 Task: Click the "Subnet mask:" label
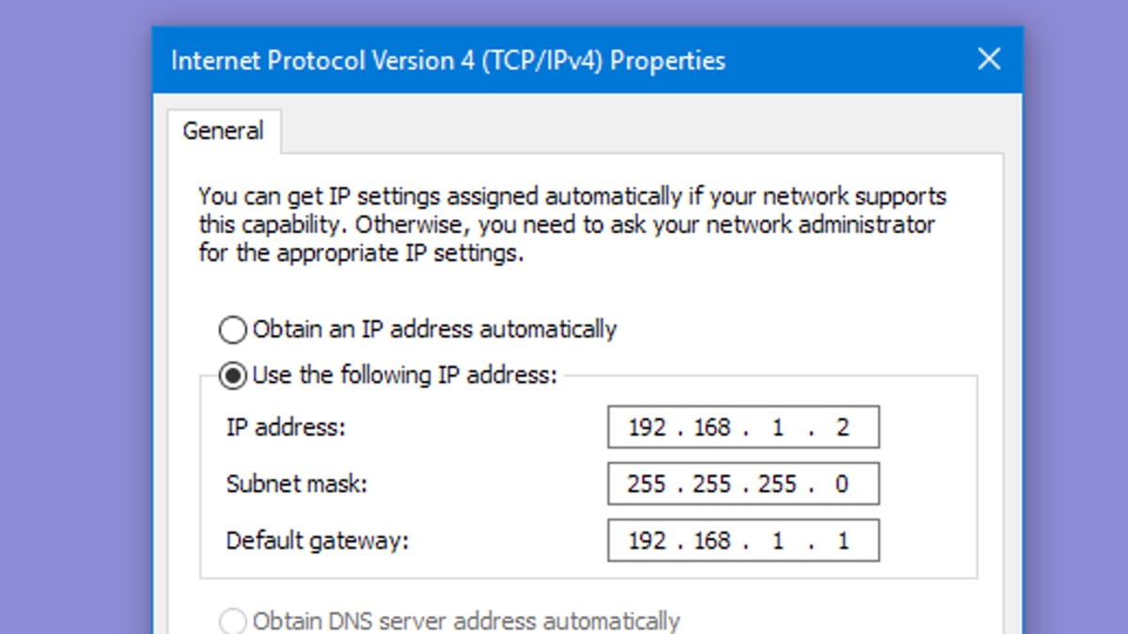pyautogui.click(x=296, y=485)
